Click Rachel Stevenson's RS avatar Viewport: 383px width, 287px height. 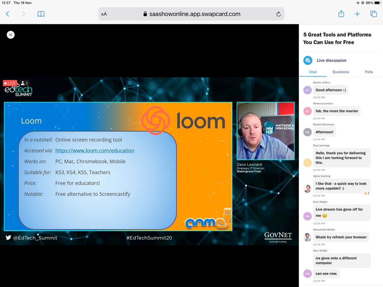coord(307,132)
